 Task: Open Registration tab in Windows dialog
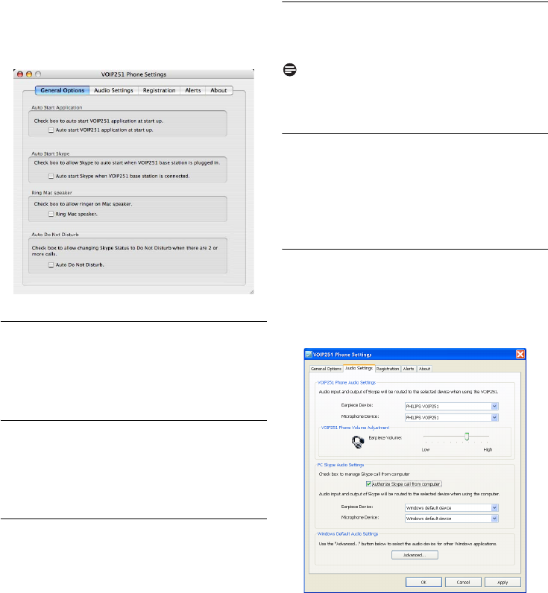pos(388,369)
